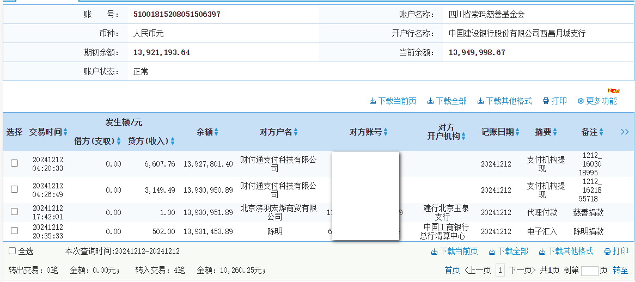Click 转至 to jump to page

click(620, 270)
